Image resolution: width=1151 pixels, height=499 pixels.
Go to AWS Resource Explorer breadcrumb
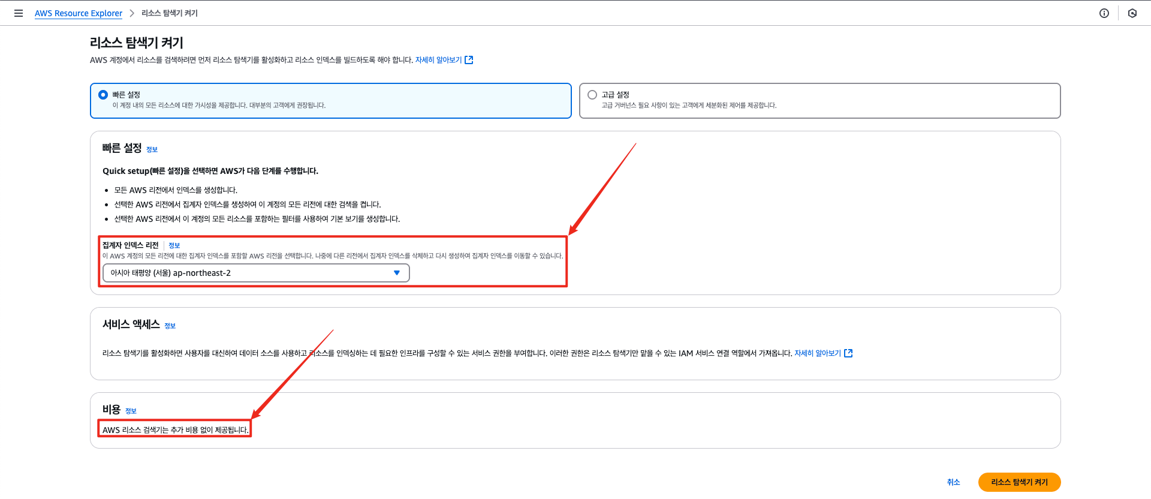click(x=79, y=13)
